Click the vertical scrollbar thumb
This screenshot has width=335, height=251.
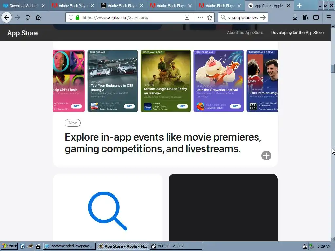pos(333,68)
